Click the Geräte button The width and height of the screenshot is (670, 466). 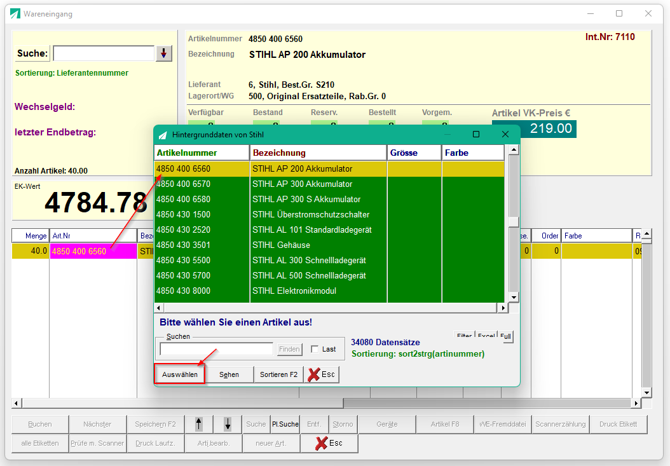click(387, 424)
